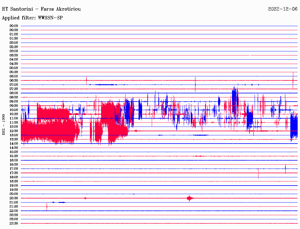
Task: Select the 10:00 time label
Action: coord(13,110)
